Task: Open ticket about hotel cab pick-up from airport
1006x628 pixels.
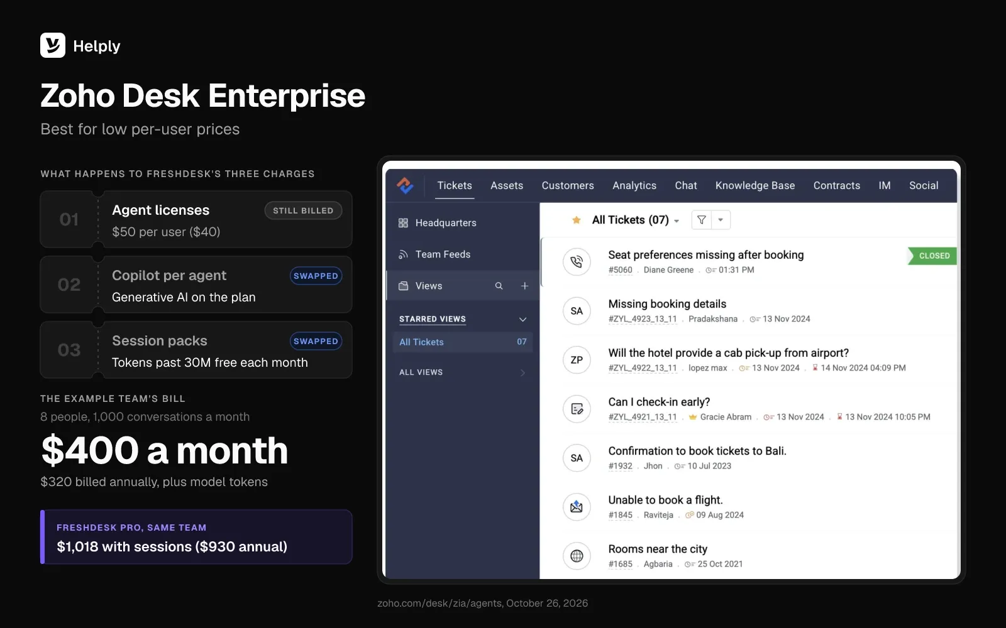Action: [729, 353]
